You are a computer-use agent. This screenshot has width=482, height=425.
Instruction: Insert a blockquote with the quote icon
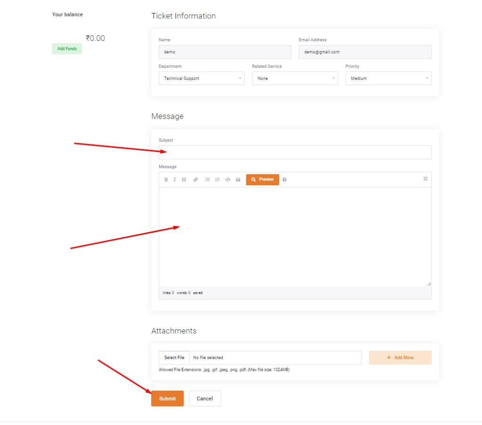pyautogui.click(x=238, y=180)
